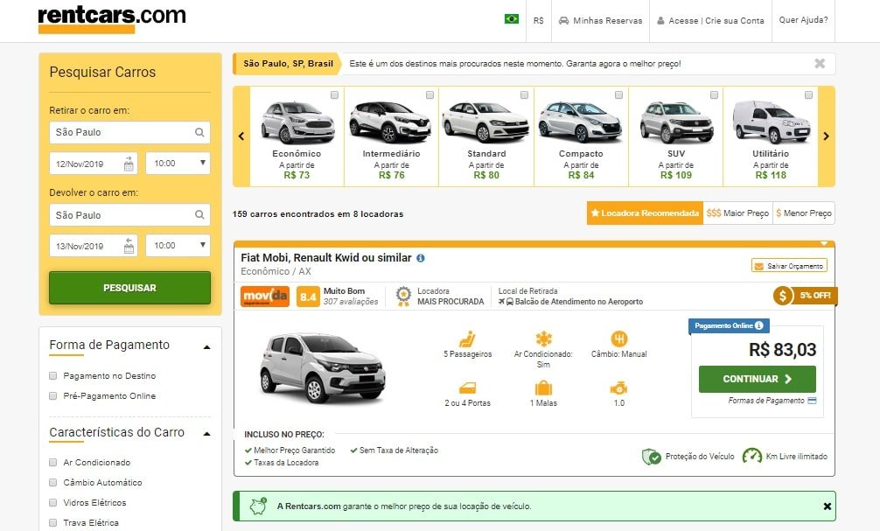This screenshot has height=531, width=880.
Task: Click the return location search magnifier icon
Action: coord(199,215)
